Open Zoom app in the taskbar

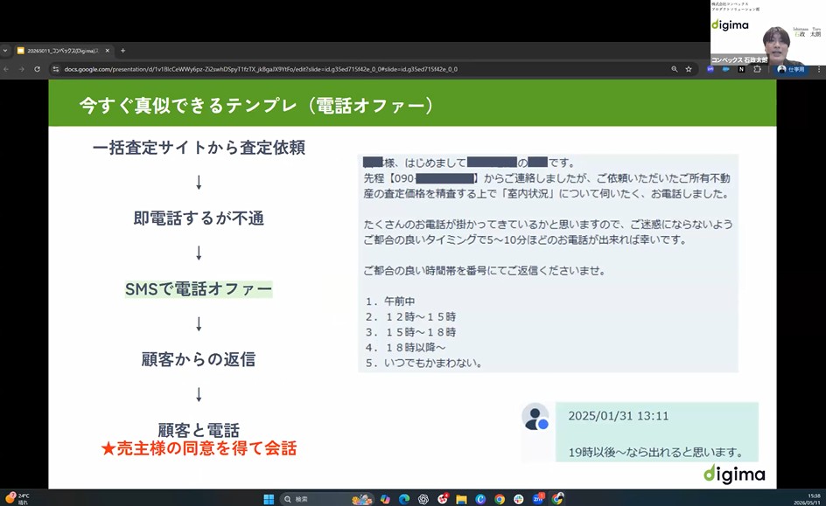(538, 499)
